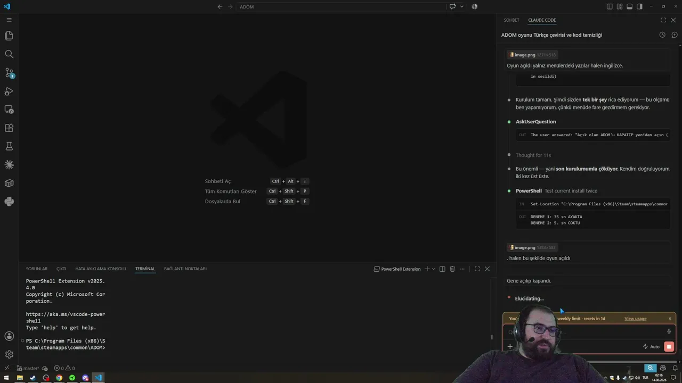Dismiss the weekly limit warning banner
The image size is (682, 383).
[x=670, y=319]
